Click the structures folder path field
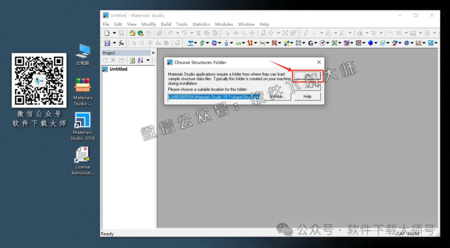The width and height of the screenshot is (450, 248). pyautogui.click(x=214, y=97)
